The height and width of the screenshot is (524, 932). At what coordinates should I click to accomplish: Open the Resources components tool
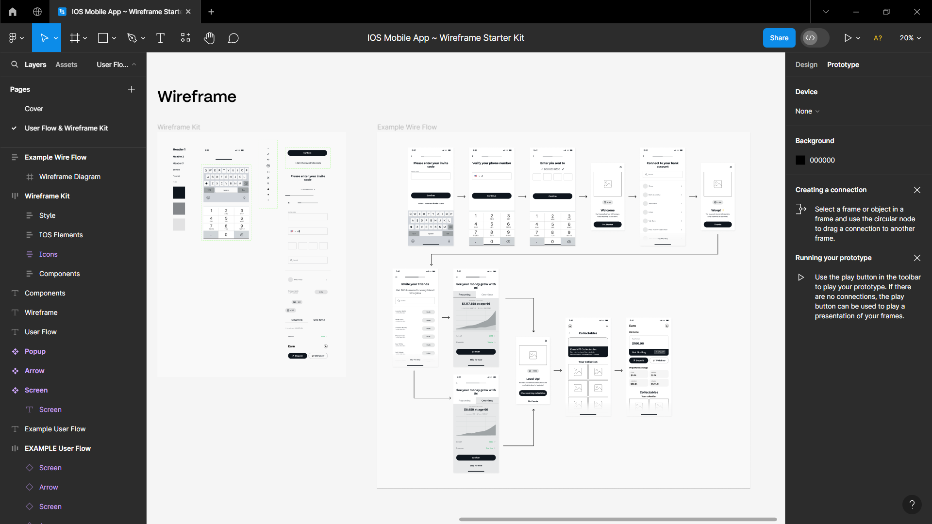(185, 38)
